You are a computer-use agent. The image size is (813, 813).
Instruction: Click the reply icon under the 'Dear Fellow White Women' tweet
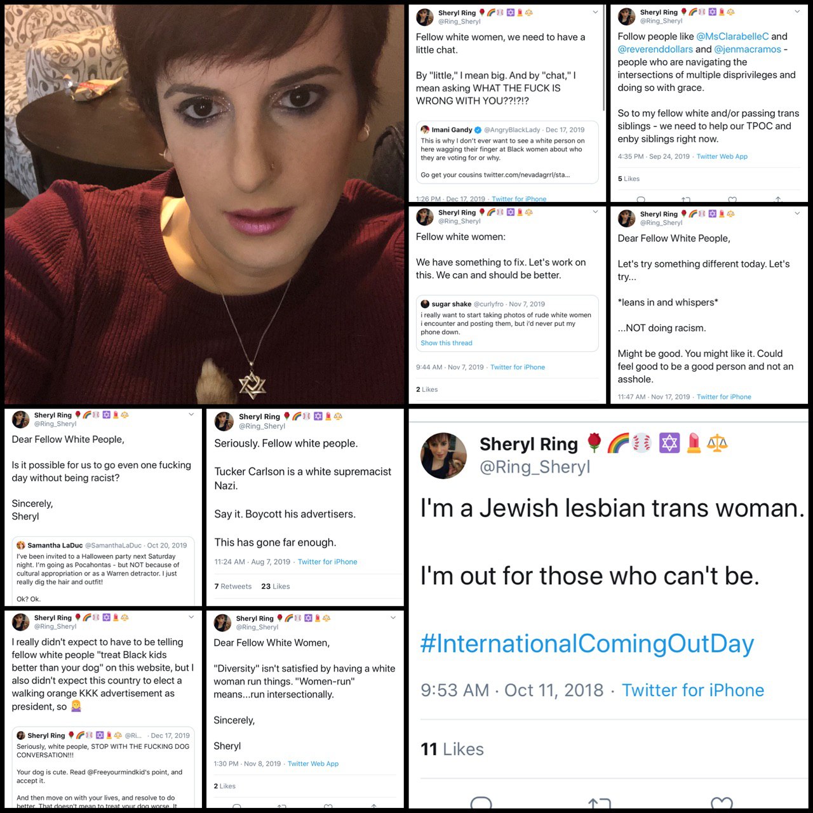[x=236, y=807]
